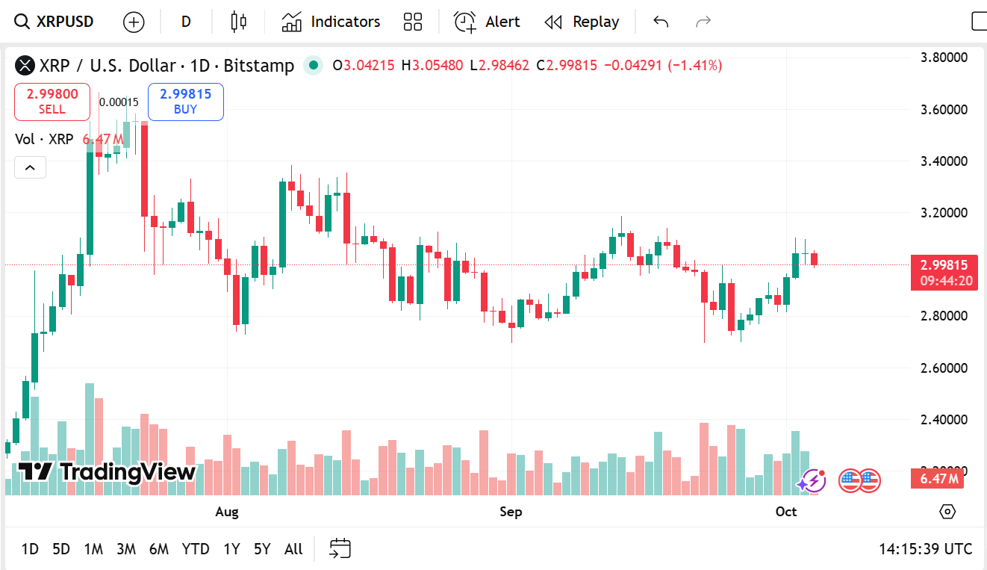
Task: Click the purple sparkle icon on the chart
Action: [x=812, y=480]
